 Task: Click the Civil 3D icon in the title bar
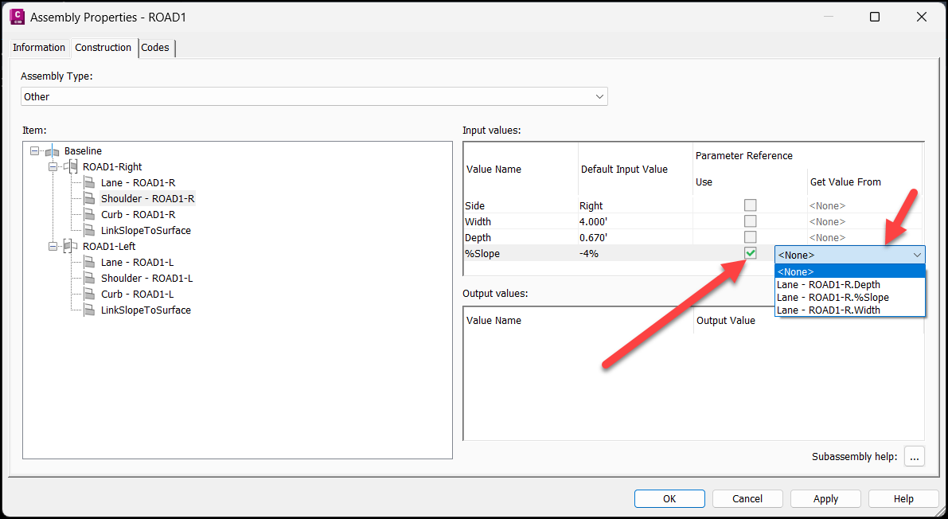(x=16, y=16)
